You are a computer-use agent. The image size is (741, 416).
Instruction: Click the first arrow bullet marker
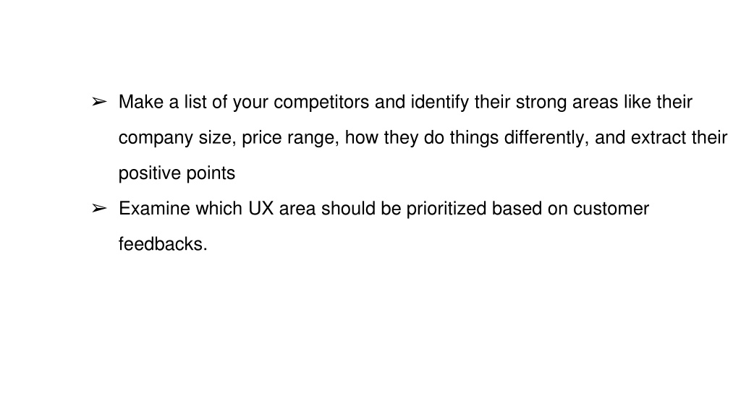pos(99,102)
